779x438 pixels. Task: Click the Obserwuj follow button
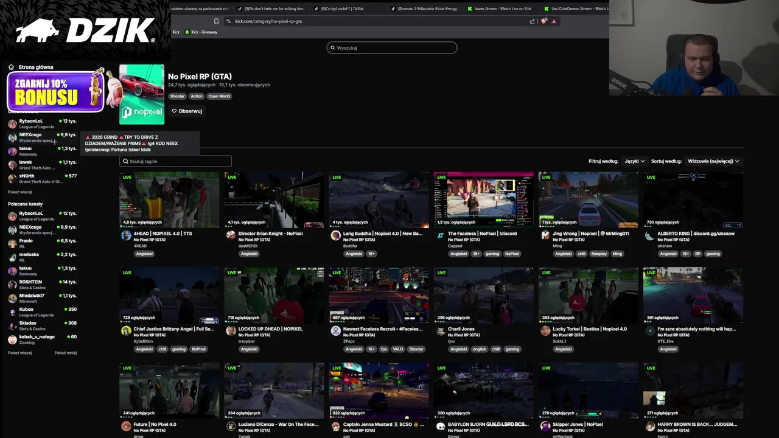187,111
